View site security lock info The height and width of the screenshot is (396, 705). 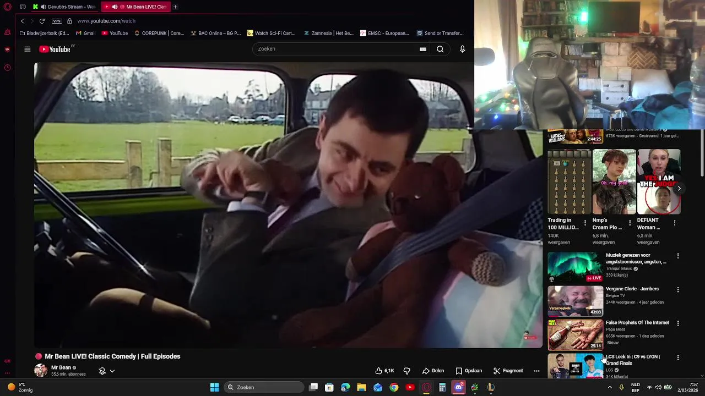pos(69,21)
